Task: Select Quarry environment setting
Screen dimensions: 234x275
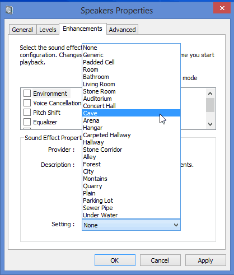Action: click(131, 186)
